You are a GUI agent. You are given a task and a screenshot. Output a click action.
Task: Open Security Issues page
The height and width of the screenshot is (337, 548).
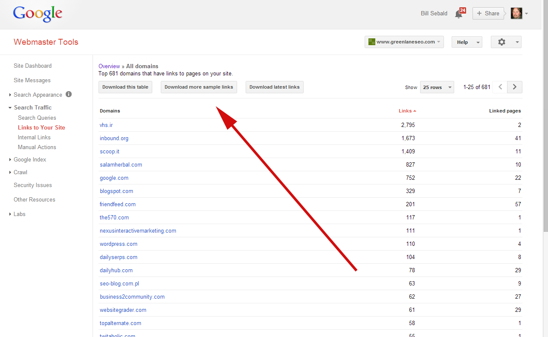(x=33, y=185)
